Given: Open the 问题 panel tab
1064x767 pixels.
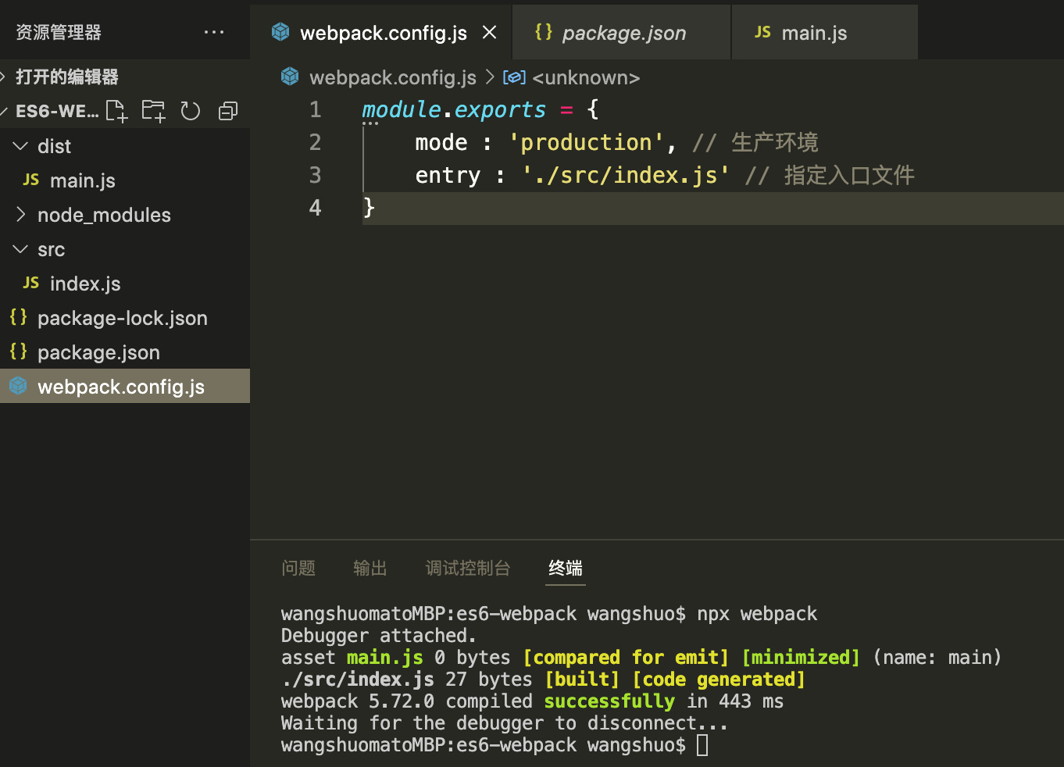Looking at the screenshot, I should (298, 568).
